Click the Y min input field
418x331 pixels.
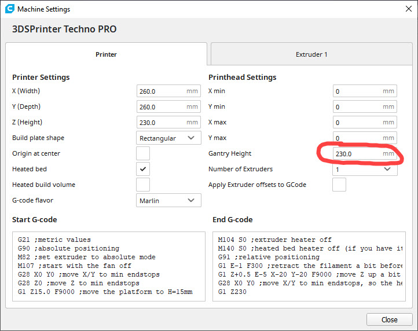365,106
